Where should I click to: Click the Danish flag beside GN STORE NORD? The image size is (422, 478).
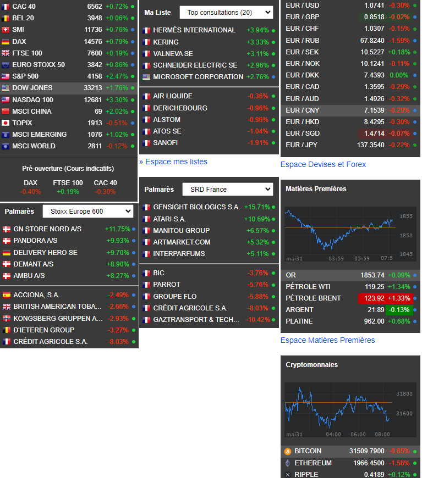(7, 229)
